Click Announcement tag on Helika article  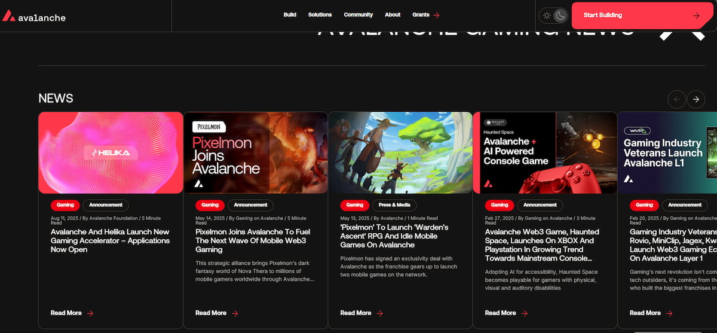(106, 205)
